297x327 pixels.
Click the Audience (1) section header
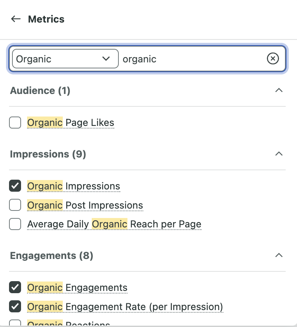click(x=40, y=91)
